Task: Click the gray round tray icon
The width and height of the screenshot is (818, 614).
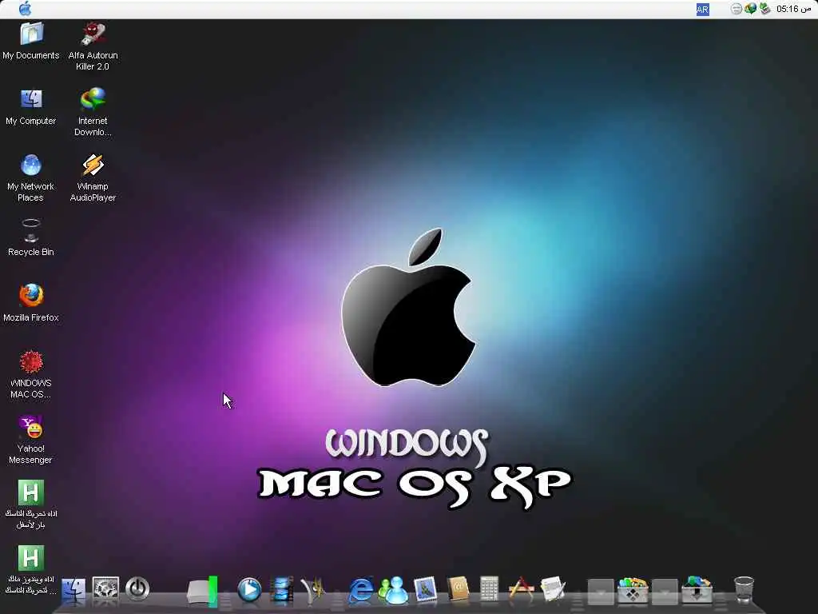Action: point(736,9)
